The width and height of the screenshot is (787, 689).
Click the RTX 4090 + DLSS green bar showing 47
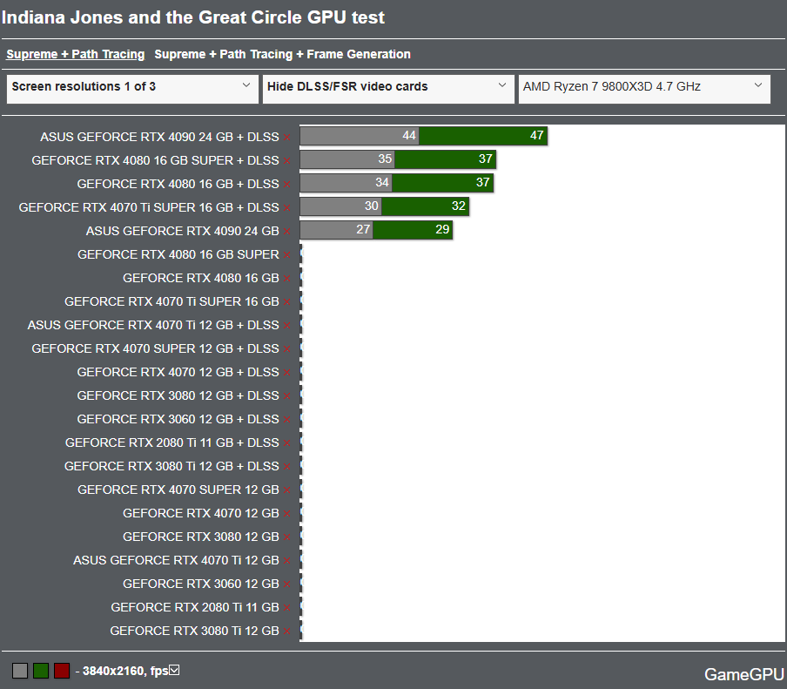tap(482, 136)
